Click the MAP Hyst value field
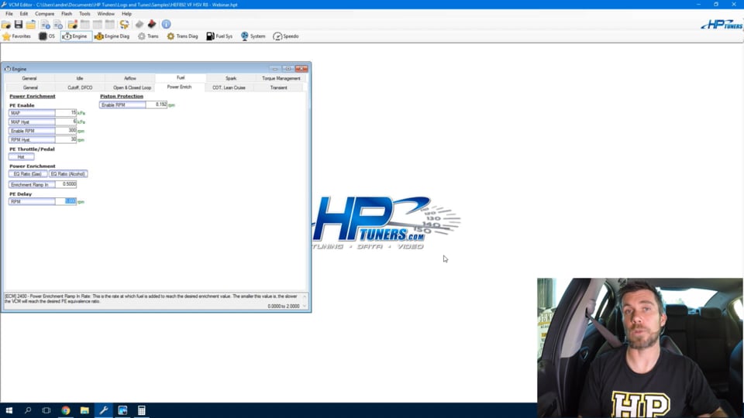744x418 pixels. click(66, 122)
